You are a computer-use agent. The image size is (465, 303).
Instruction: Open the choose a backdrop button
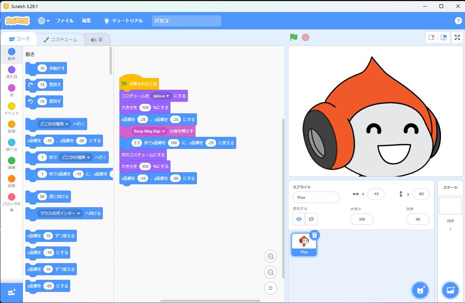point(450,290)
